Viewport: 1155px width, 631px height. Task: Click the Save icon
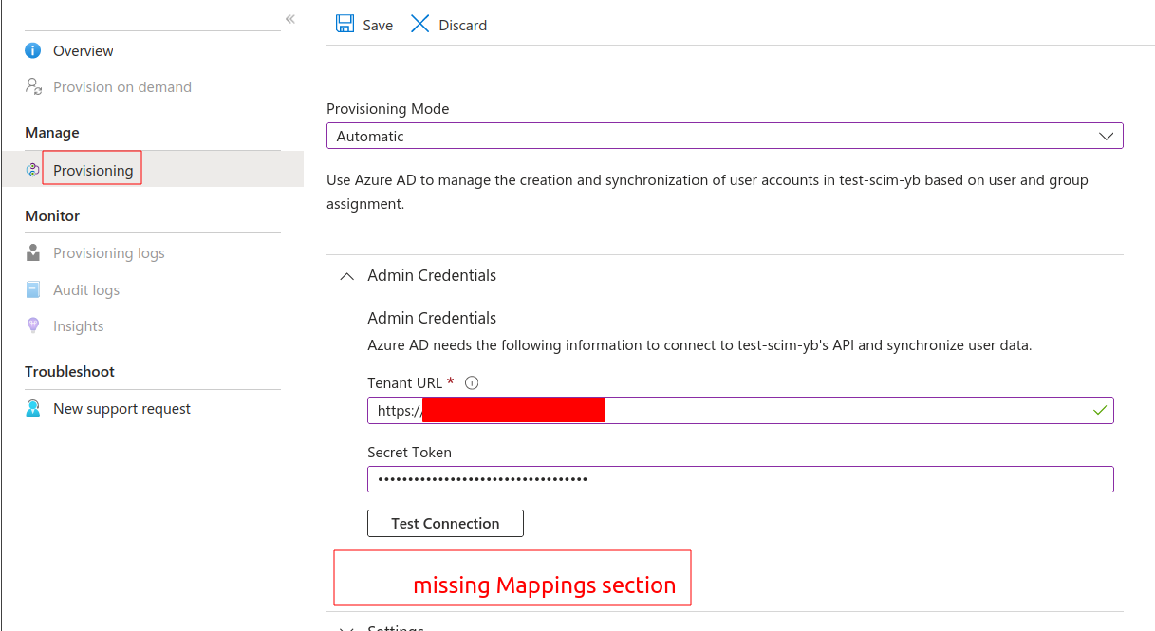pos(344,24)
